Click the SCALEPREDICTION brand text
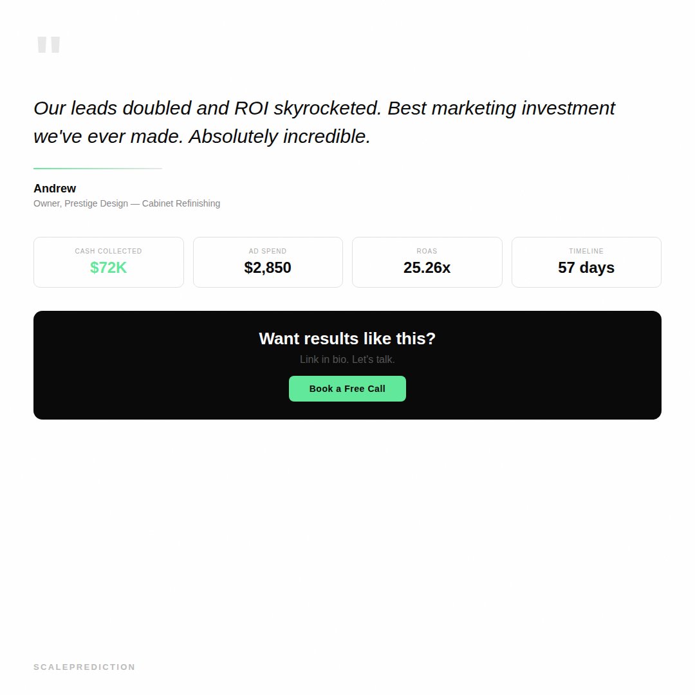The height and width of the screenshot is (695, 695). (x=84, y=667)
